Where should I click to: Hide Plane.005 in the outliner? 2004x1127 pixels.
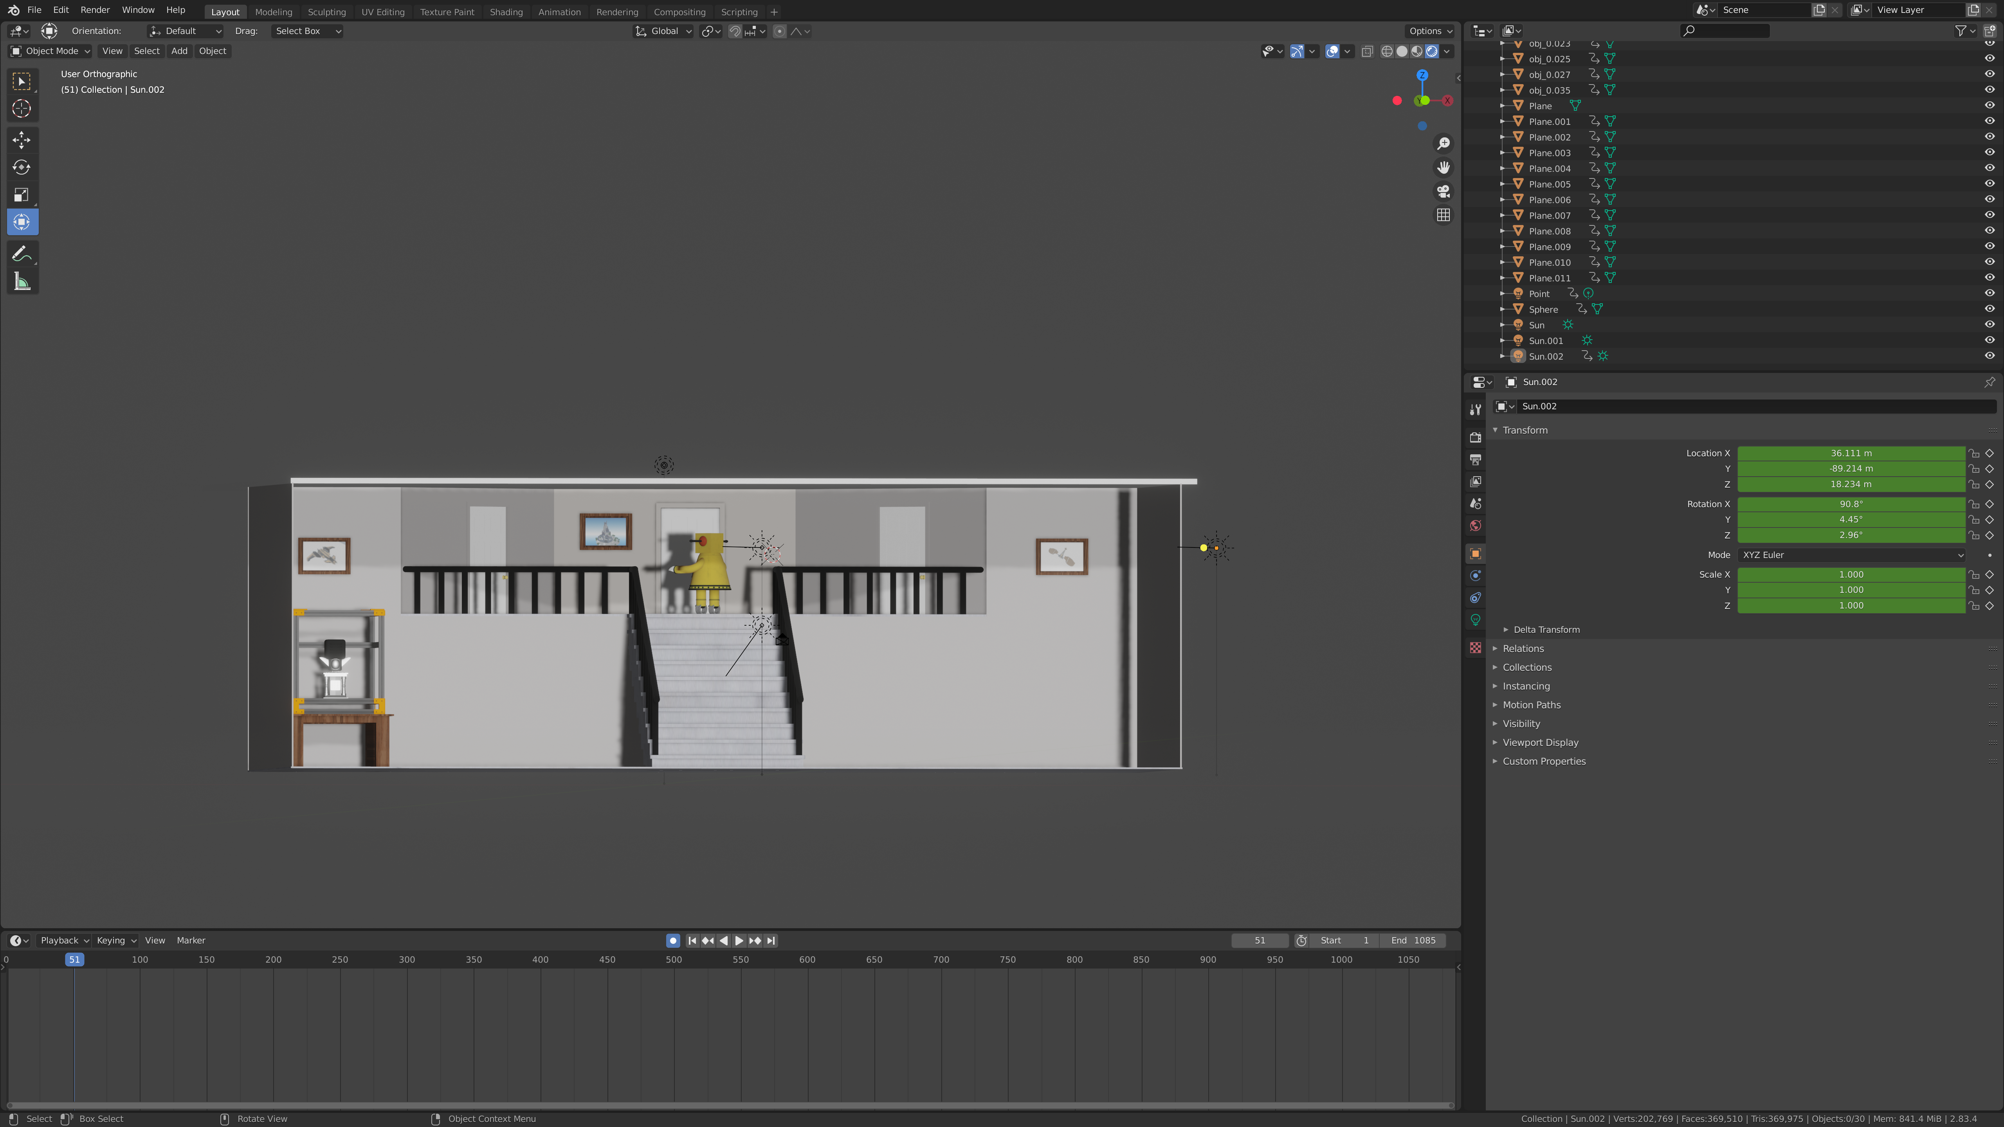pos(1988,184)
